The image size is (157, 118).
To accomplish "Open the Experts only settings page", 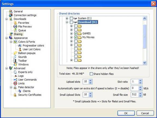I will click(25, 72).
